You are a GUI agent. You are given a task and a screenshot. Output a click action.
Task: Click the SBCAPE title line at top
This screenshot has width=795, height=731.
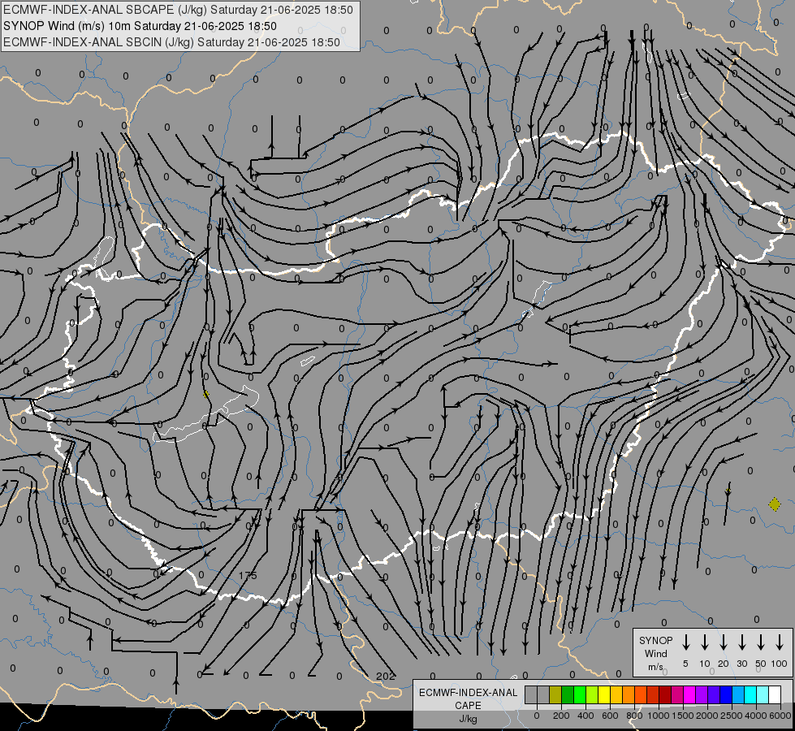click(x=178, y=10)
